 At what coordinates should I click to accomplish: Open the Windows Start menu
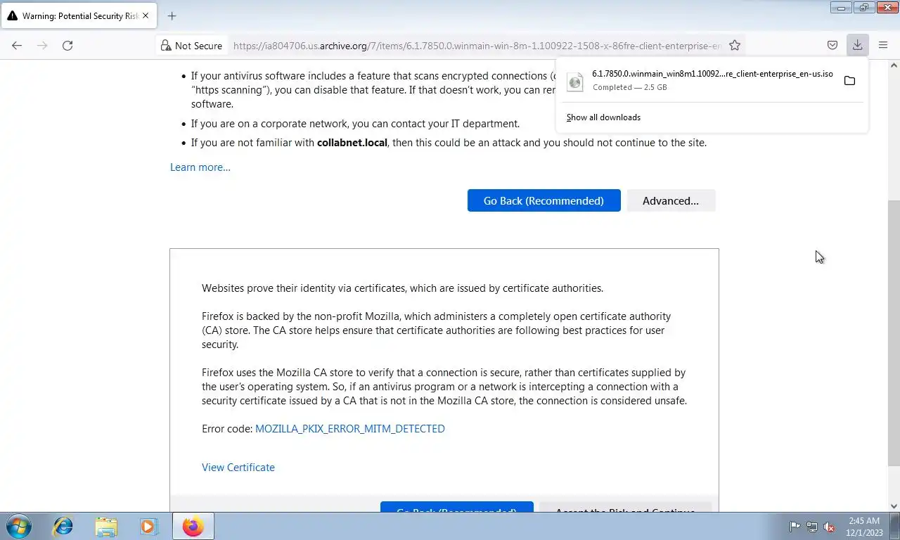coord(19,526)
